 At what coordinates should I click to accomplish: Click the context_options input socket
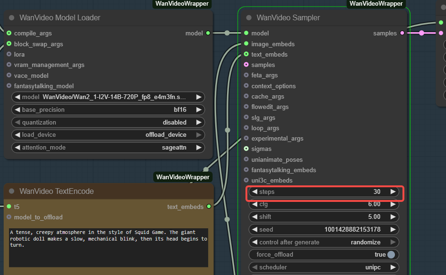(246, 86)
